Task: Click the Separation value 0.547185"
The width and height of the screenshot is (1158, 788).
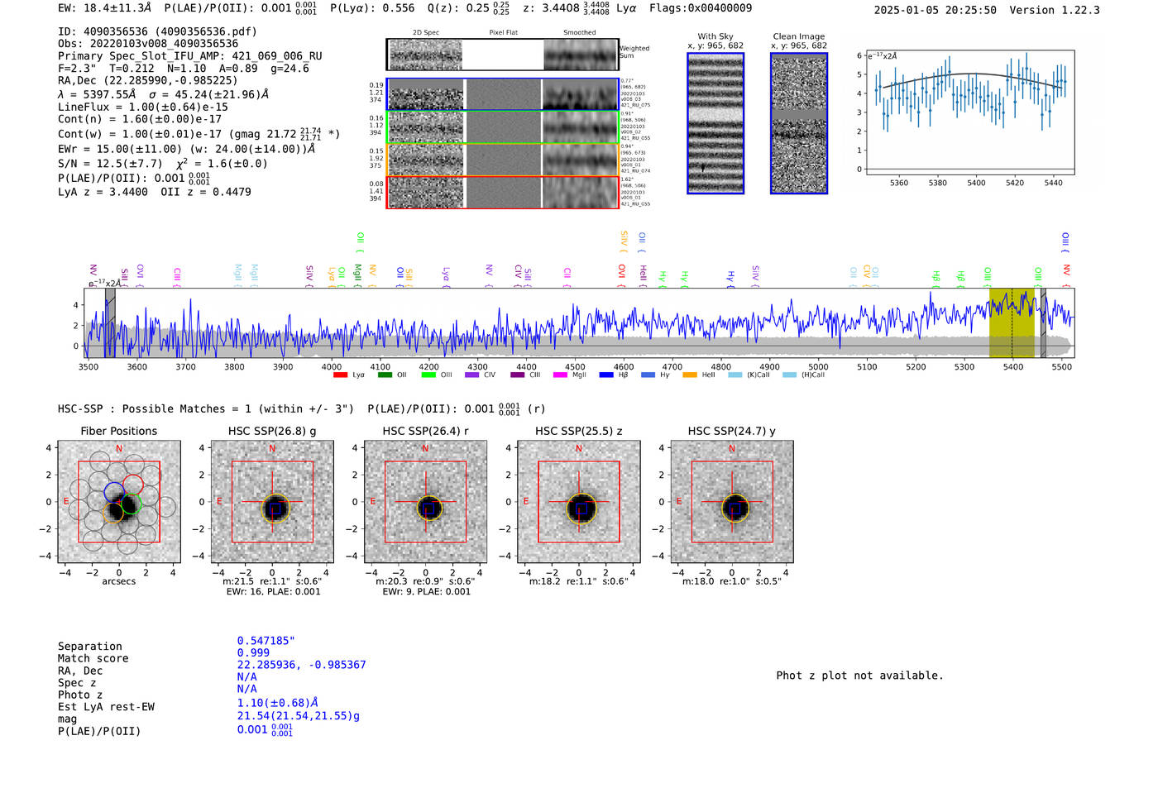Action: tap(266, 641)
